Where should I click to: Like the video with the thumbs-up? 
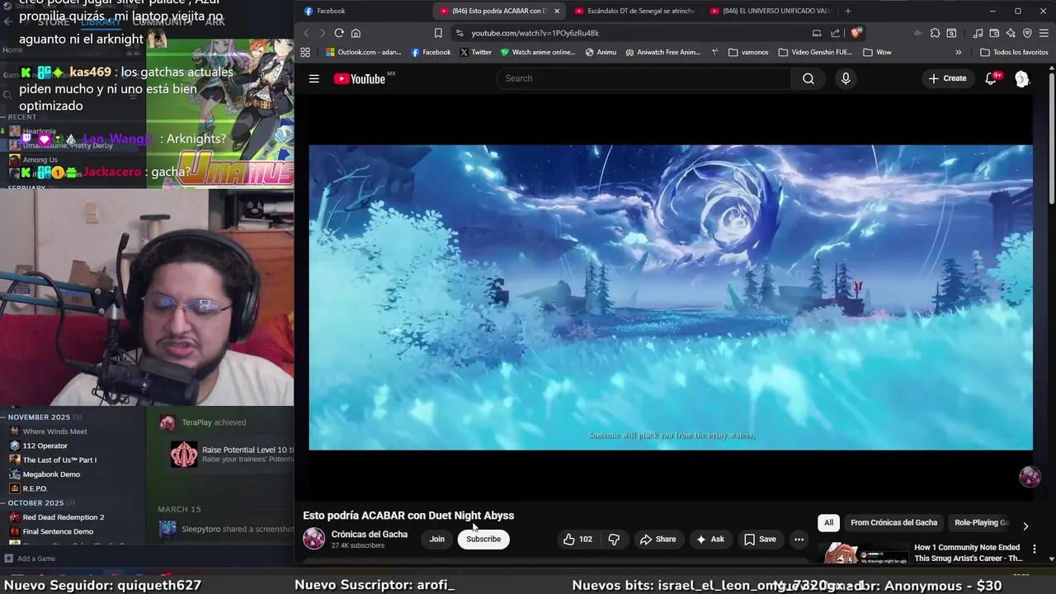[577, 539]
